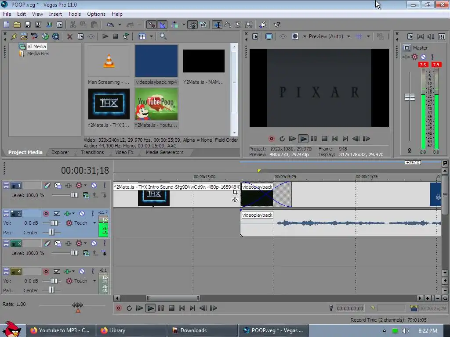450x337 pixels.
Task: Save the project with the Save icon
Action: tap(28, 25)
